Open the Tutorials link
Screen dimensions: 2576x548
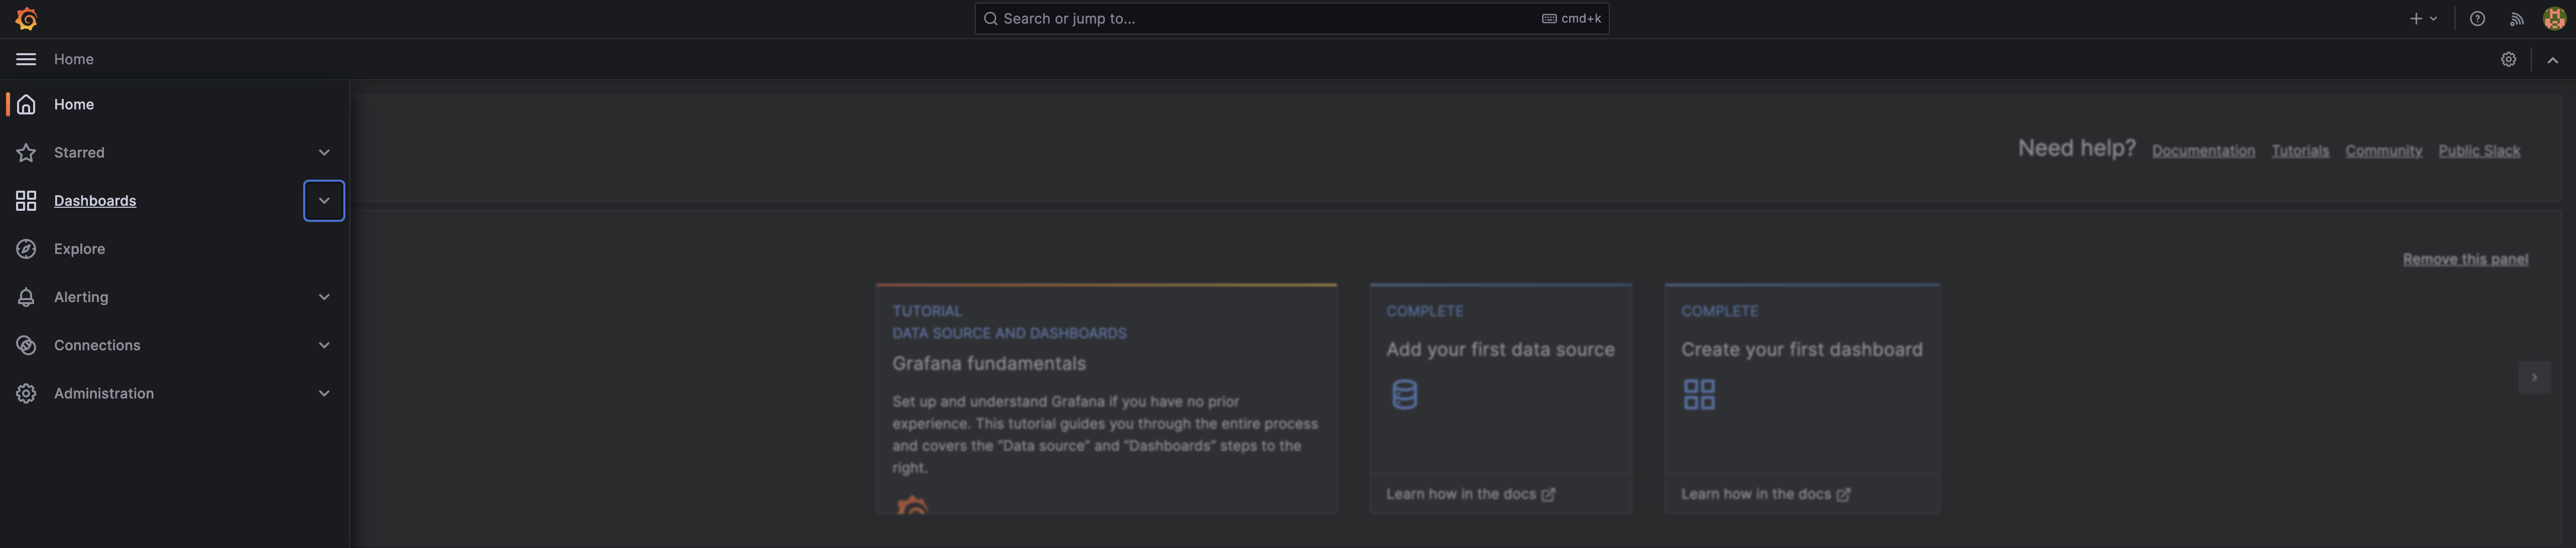point(2300,151)
